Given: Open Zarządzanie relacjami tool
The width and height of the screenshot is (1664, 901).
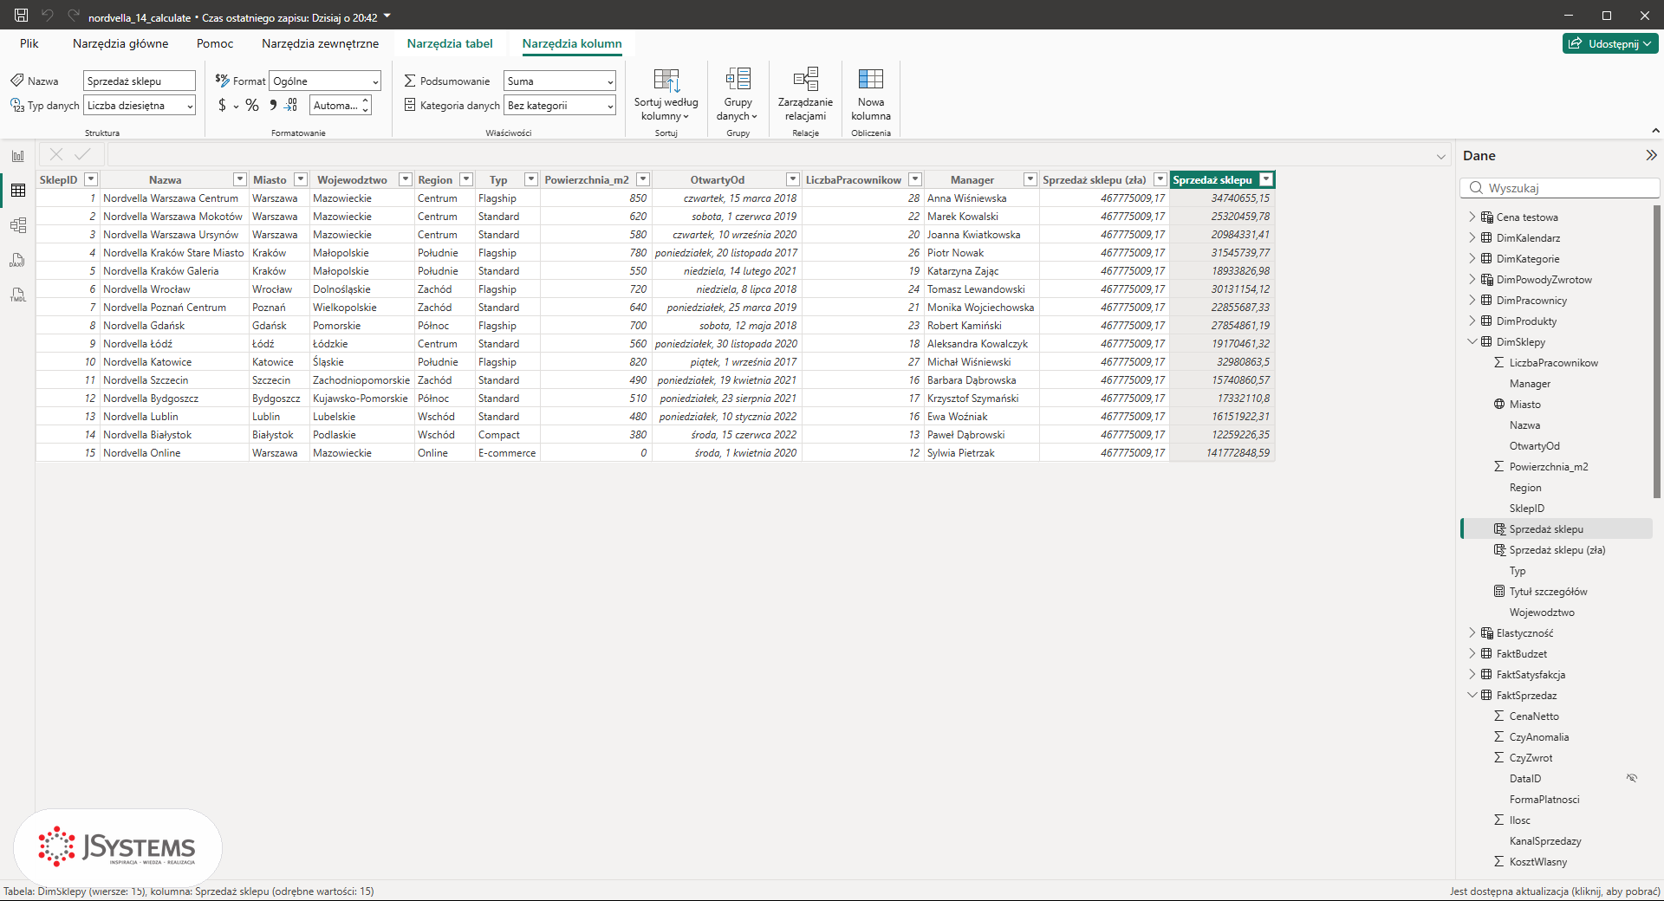Looking at the screenshot, I should [x=805, y=94].
